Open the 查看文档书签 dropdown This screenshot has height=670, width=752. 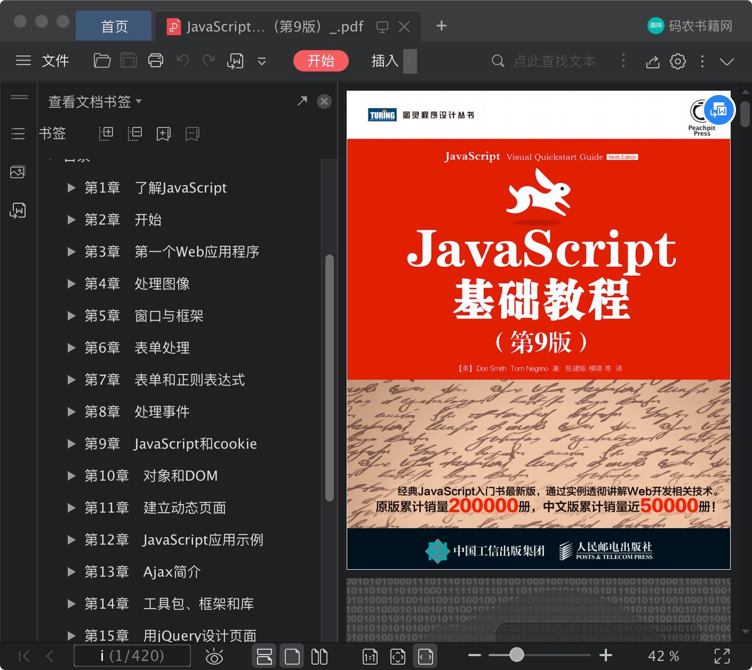(95, 101)
